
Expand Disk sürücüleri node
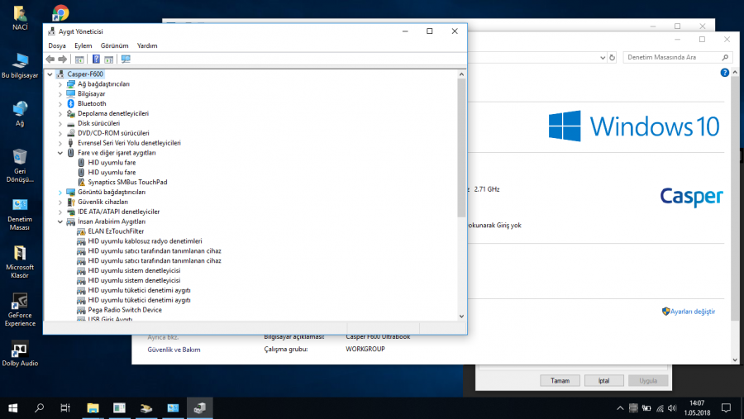pyautogui.click(x=60, y=123)
